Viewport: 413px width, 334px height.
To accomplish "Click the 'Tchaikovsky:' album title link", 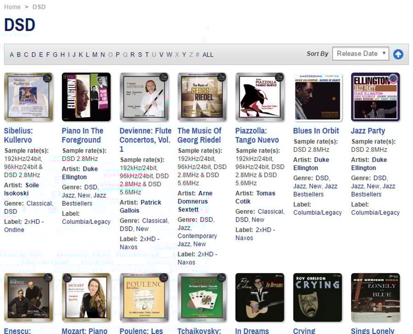I will (x=200, y=331).
